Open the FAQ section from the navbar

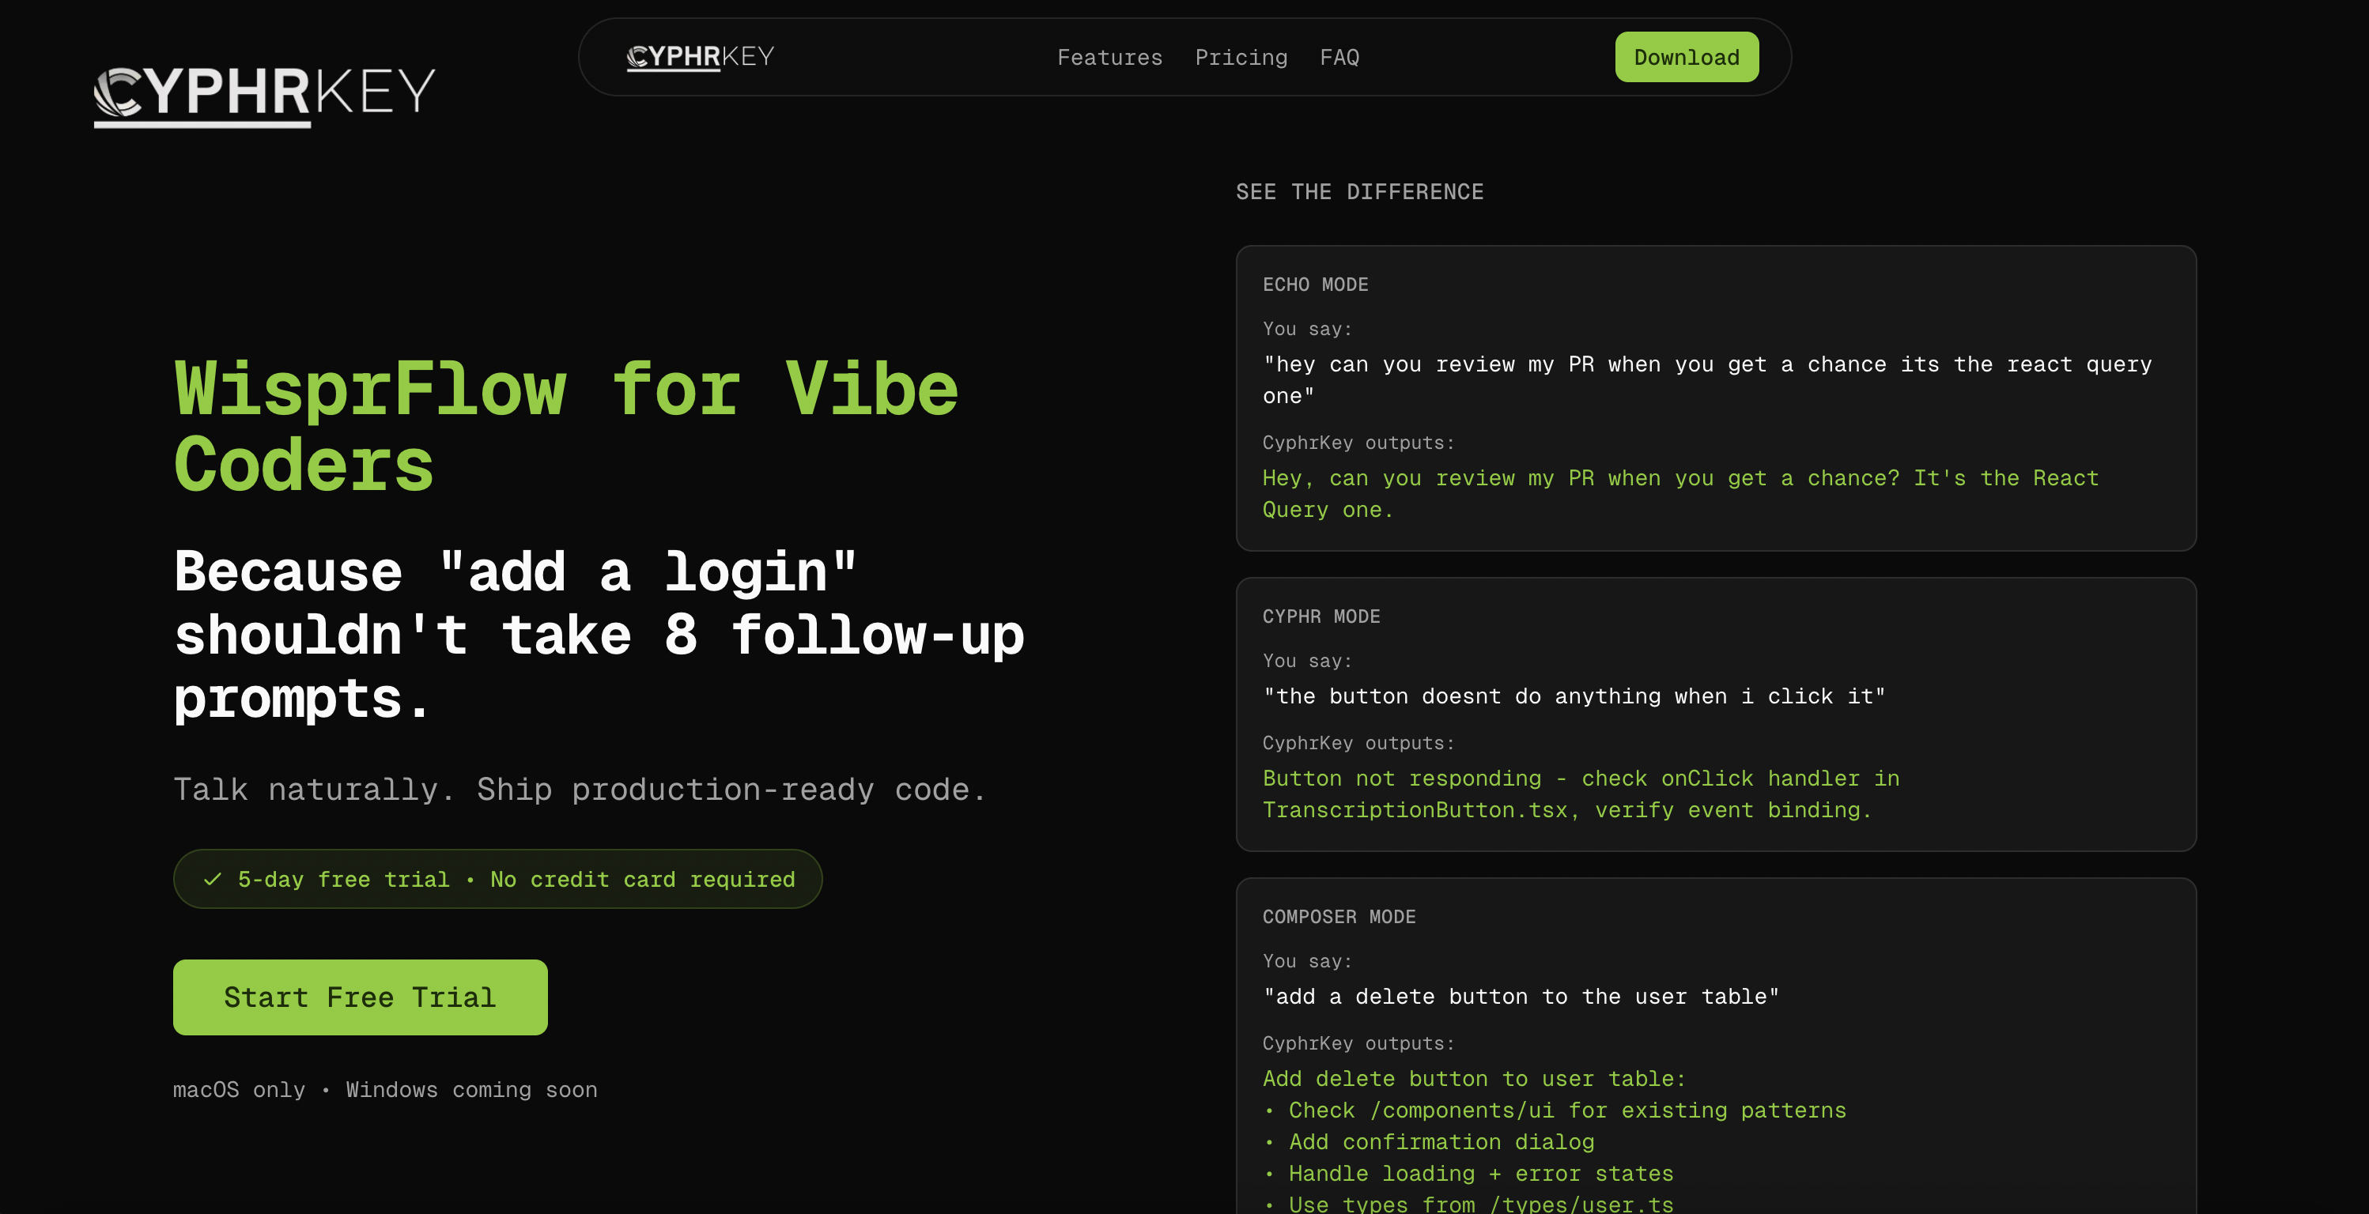tap(1340, 57)
